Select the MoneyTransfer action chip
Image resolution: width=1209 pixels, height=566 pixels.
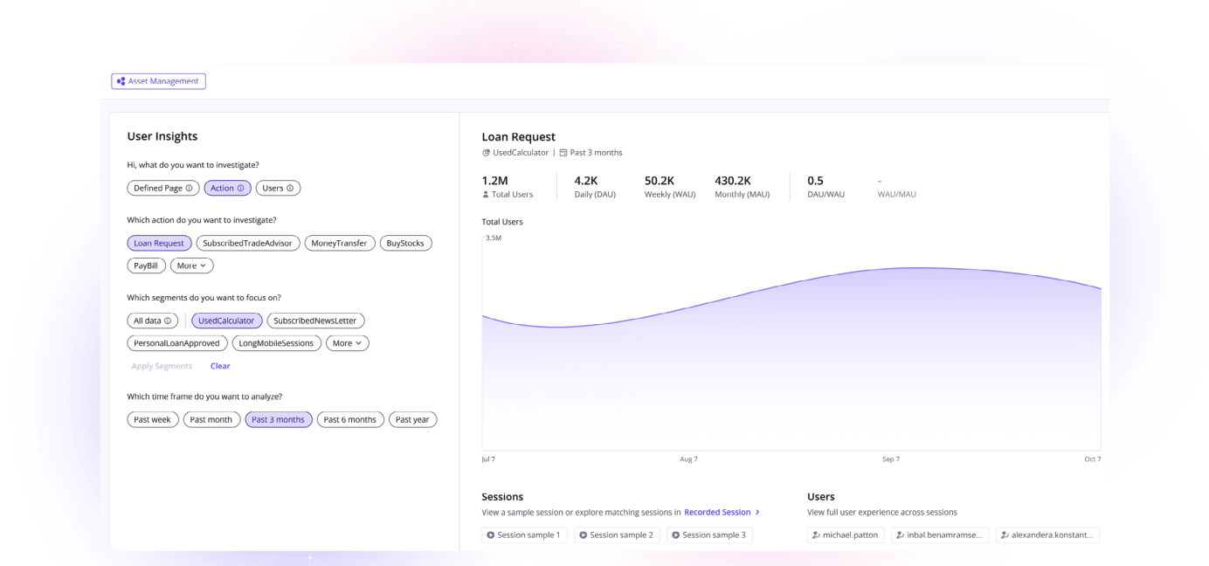339,243
